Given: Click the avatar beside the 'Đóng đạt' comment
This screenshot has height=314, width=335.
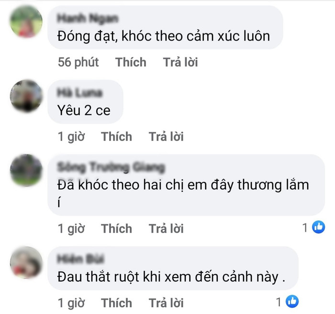Looking at the screenshot, I should 26,22.
